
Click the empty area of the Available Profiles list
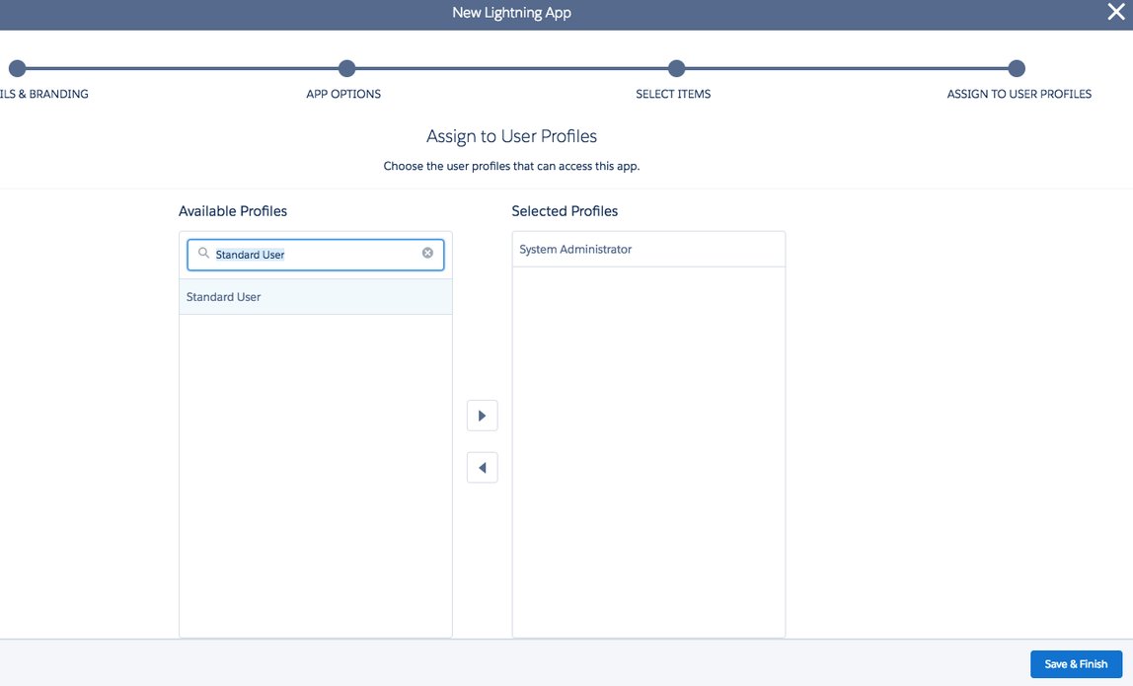pos(315,474)
